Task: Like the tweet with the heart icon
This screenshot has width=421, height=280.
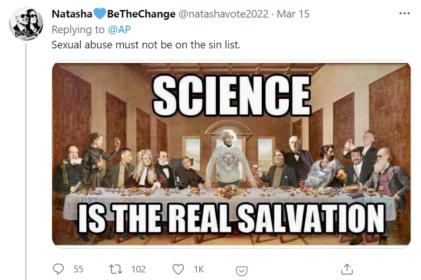Action: (178, 269)
